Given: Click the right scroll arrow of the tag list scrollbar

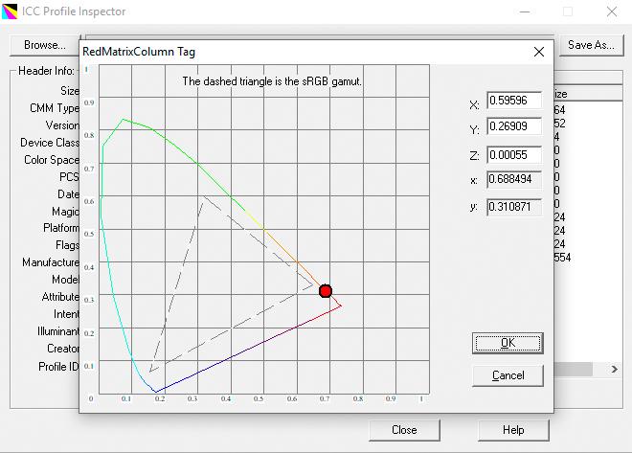Looking at the screenshot, I should (x=614, y=369).
